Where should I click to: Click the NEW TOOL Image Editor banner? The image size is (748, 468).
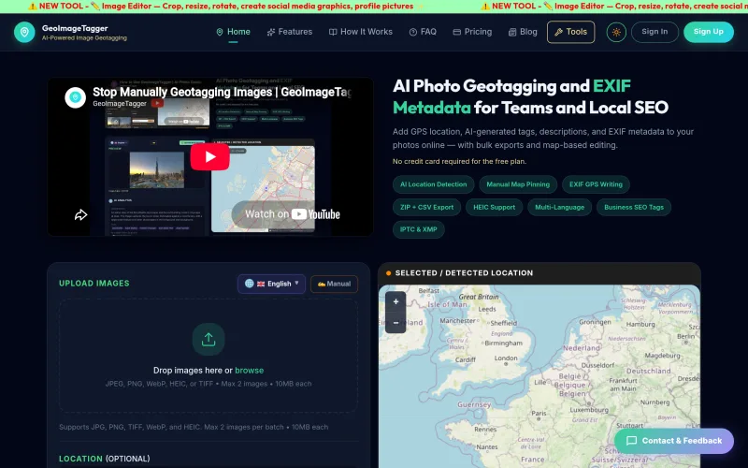(x=224, y=7)
